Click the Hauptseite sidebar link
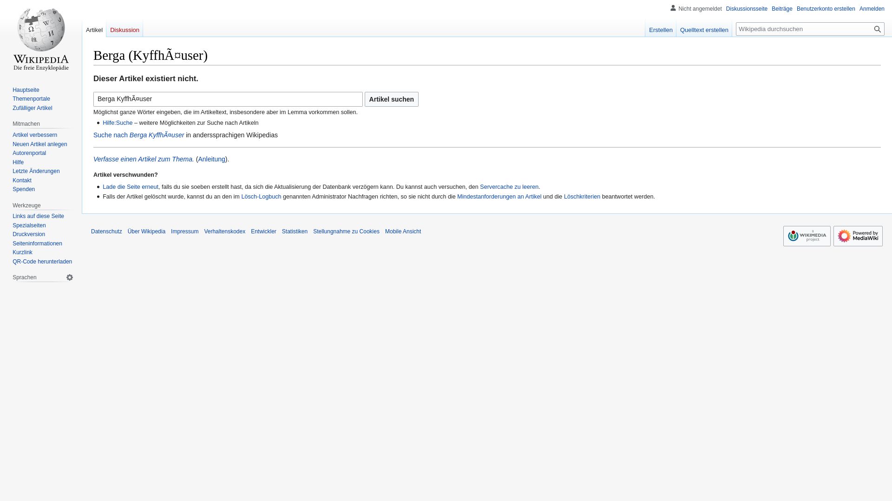Image resolution: width=892 pixels, height=501 pixels. (26, 90)
